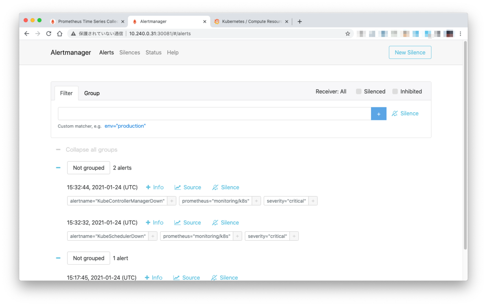Click the Alertmanager brand title
The height and width of the screenshot is (306, 487).
coord(71,52)
